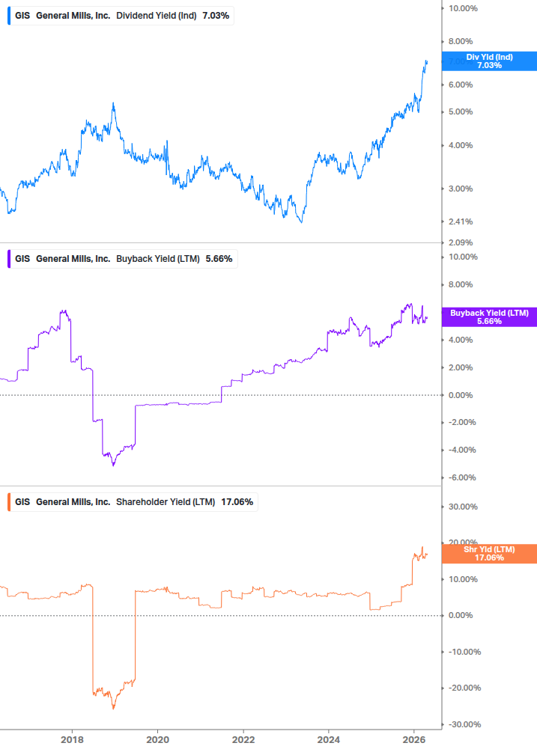Click the 30.00% tick on shareholder yield axis

[463, 507]
